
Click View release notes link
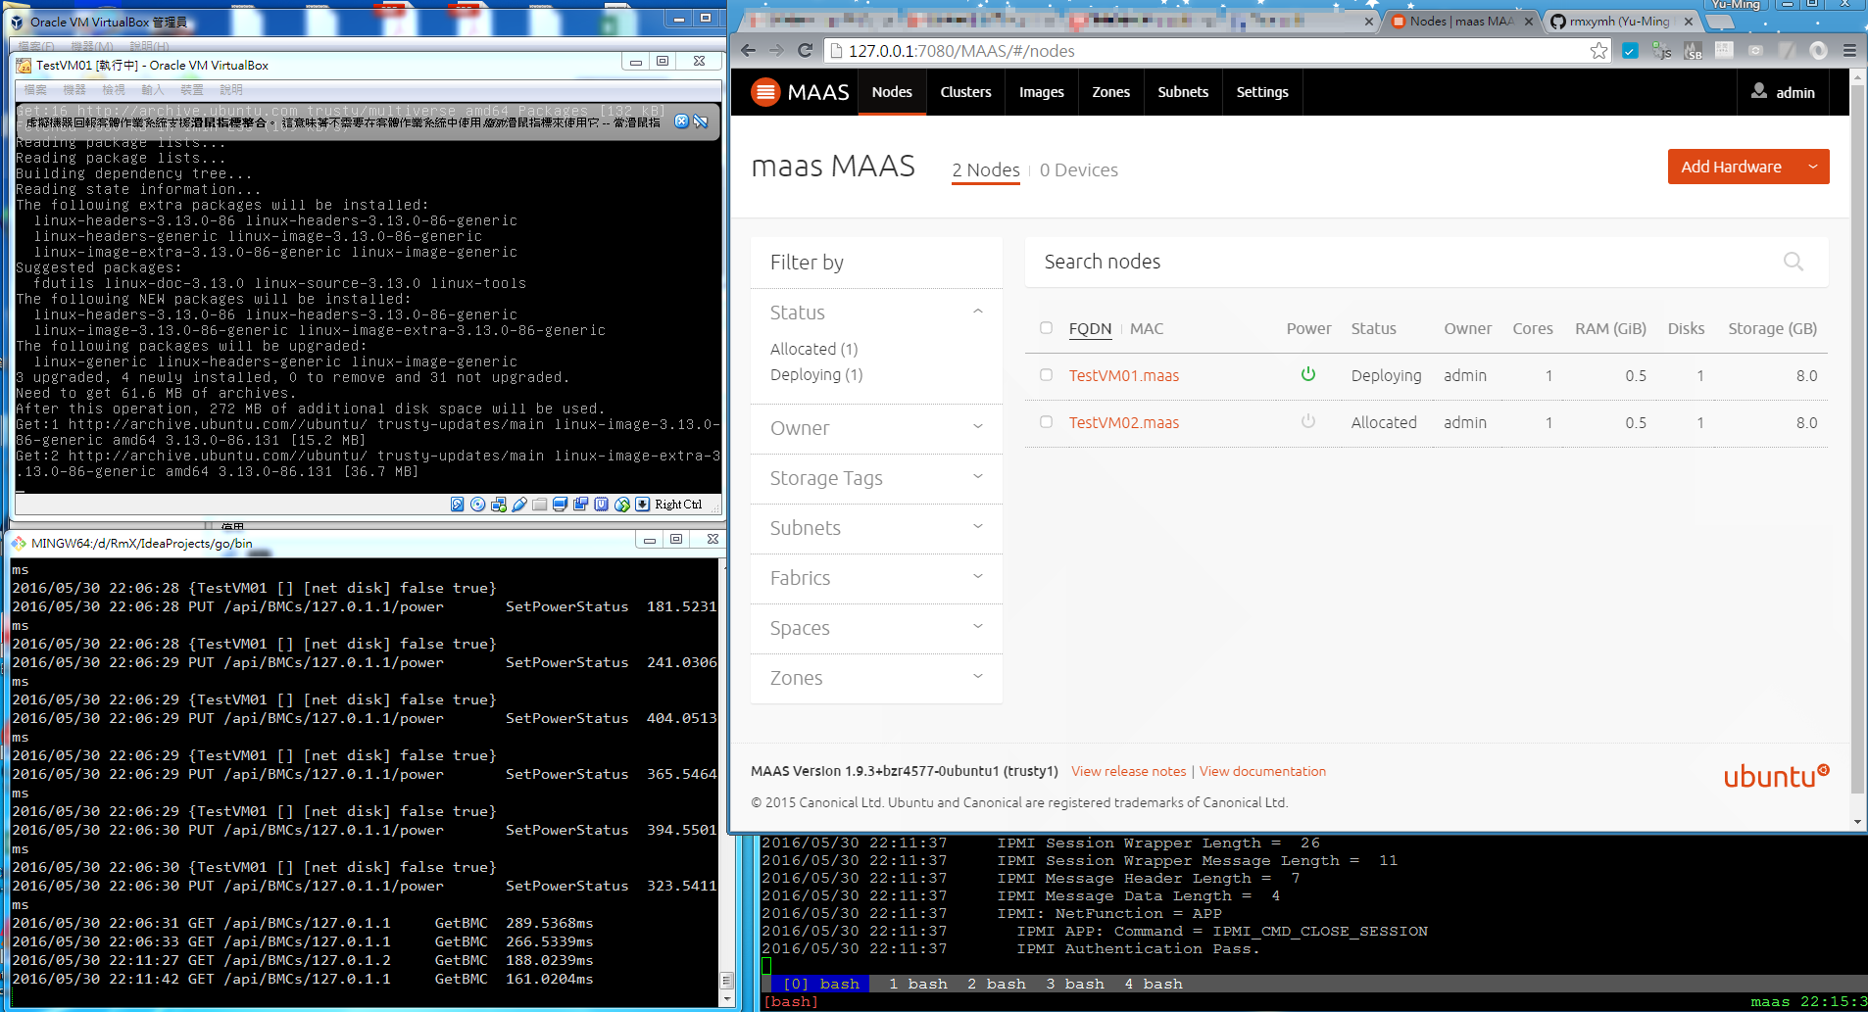click(x=1128, y=771)
